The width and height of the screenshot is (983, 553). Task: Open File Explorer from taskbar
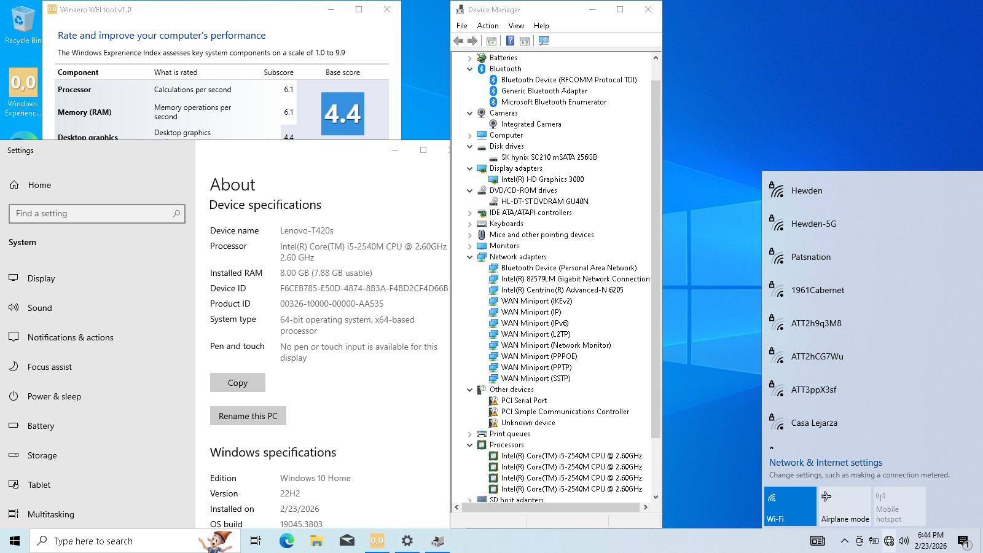[316, 541]
